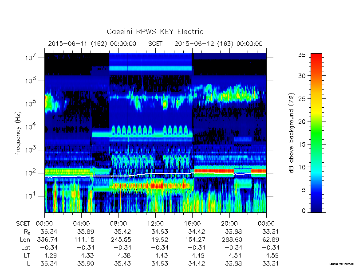Click the Lon value '288.60'
This screenshot has height=266, width=355.
(x=232, y=239)
